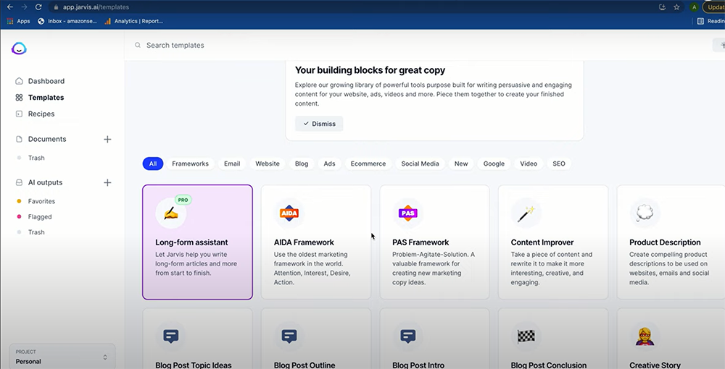Click the browser forward arrow
This screenshot has height=369, width=725.
pos(24,7)
